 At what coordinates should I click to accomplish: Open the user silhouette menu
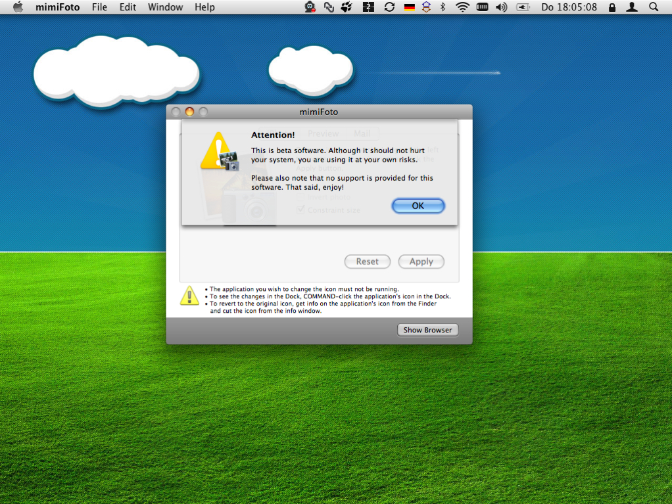point(632,7)
